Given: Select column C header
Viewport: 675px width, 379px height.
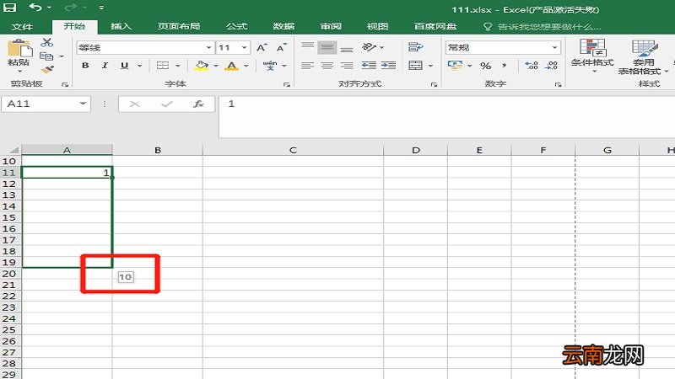Looking at the screenshot, I should click(293, 150).
